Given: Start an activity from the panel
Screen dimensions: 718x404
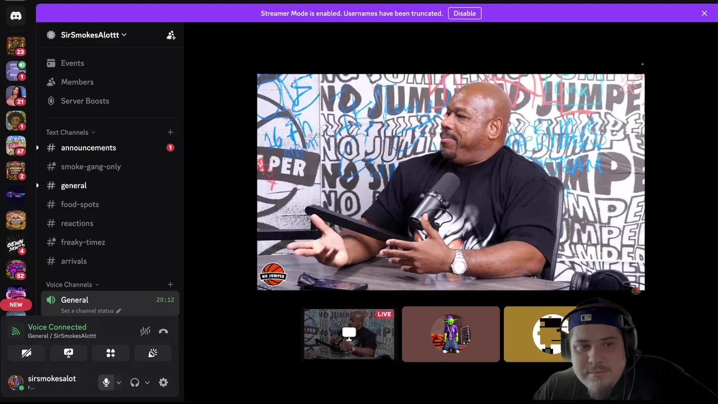Looking at the screenshot, I should click(x=111, y=353).
